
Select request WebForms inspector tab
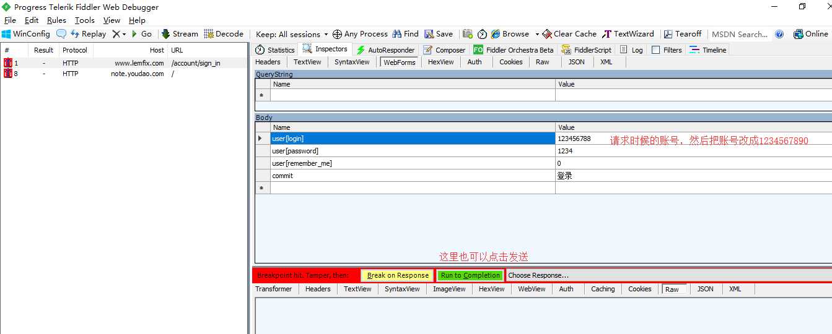pos(399,62)
